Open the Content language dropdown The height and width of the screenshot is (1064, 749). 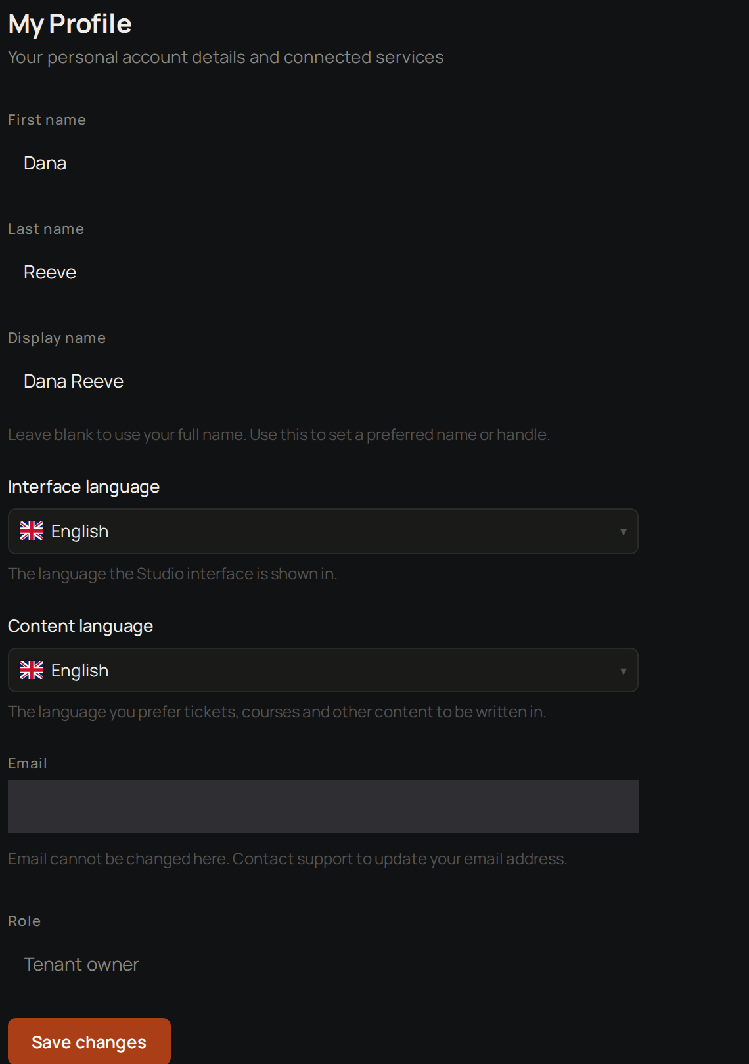point(323,670)
